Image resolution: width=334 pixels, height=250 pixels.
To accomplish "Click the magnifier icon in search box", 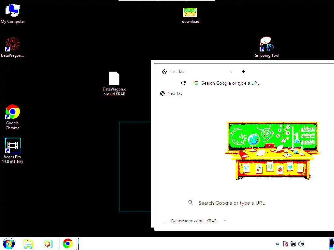I will coord(190,202).
